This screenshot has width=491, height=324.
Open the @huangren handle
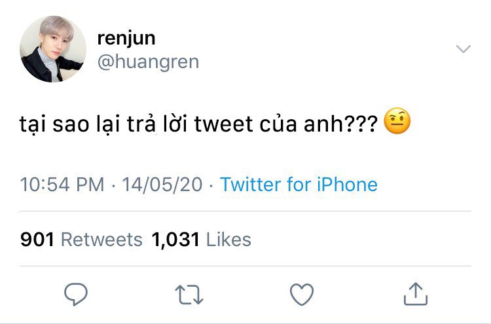pos(148,62)
